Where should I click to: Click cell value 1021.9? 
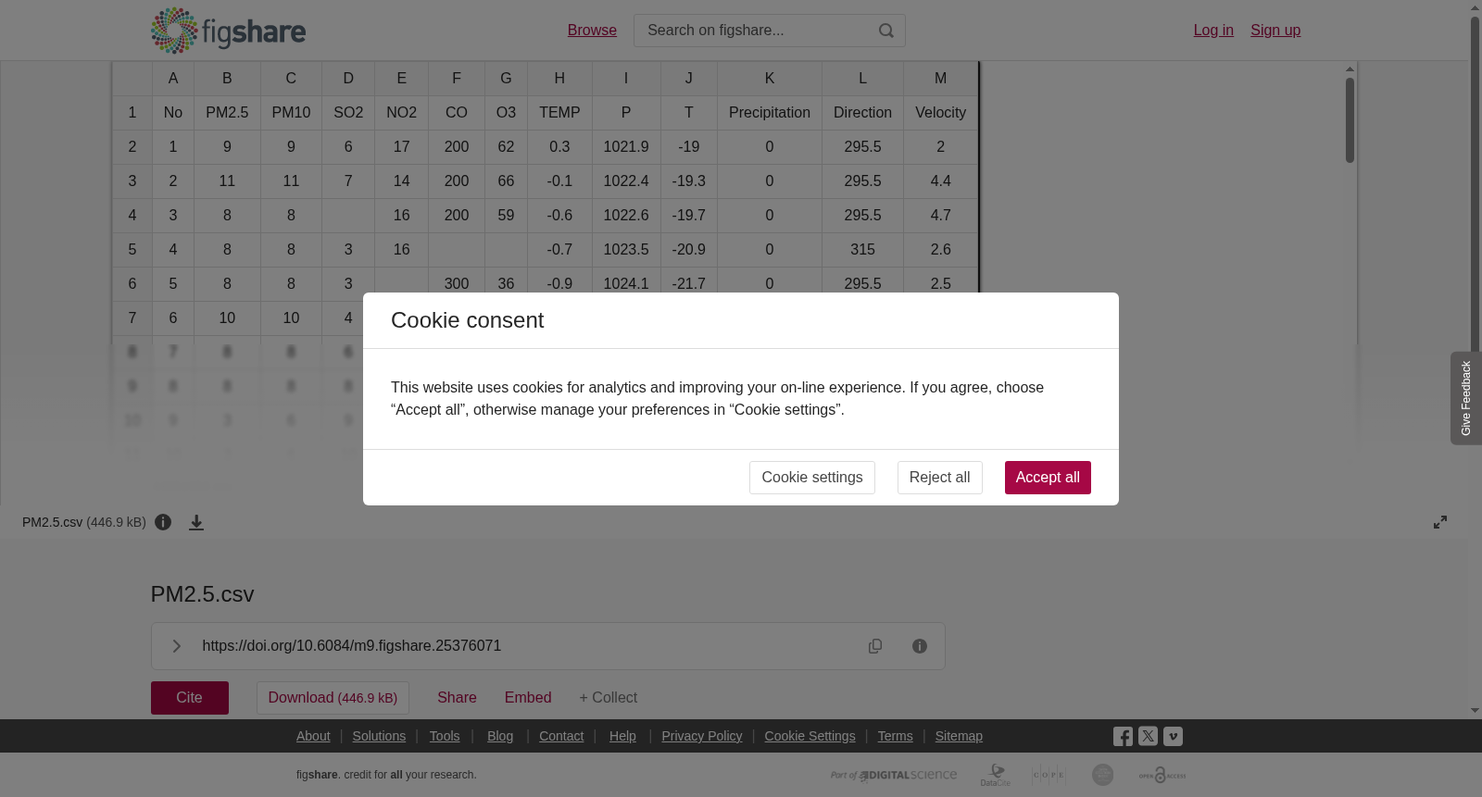(x=626, y=147)
